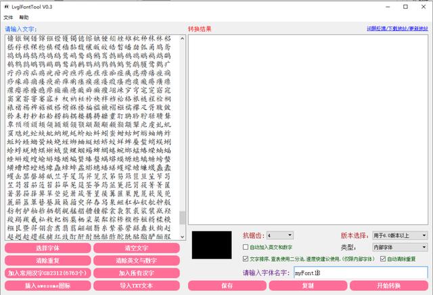This screenshot has width=433, height=295.
Task: Click inside the Chinese character text area
Action: point(92,138)
